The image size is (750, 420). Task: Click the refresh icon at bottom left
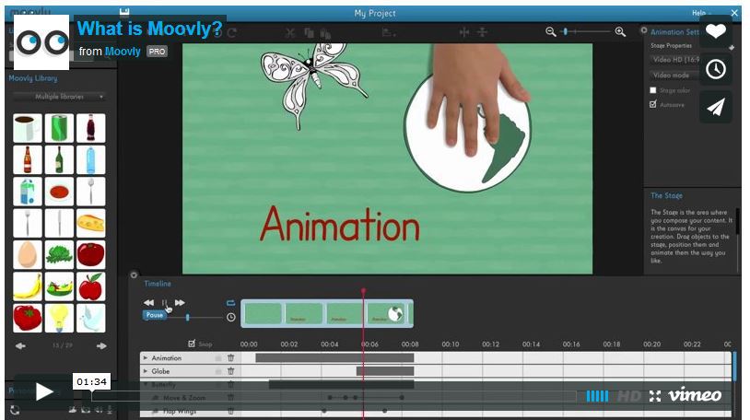pyautogui.click(x=16, y=410)
